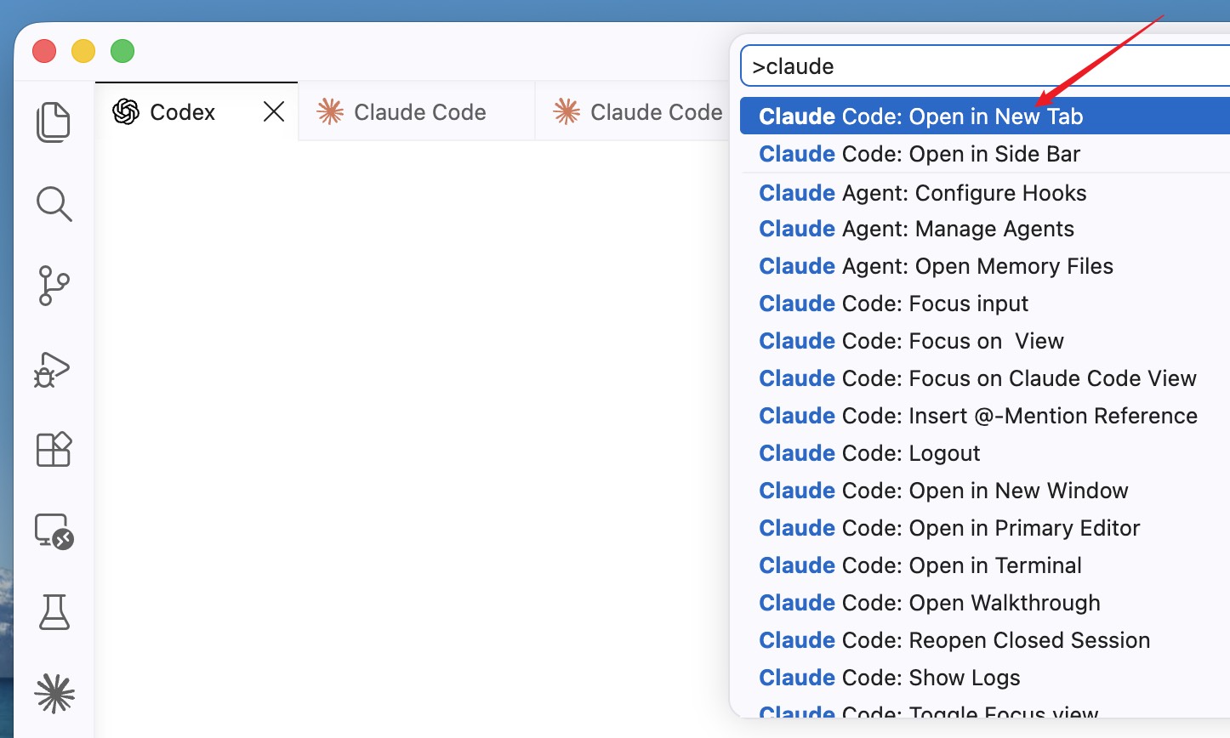Run "Claude Code: Open in Side Bar"
The image size is (1230, 738).
click(985, 154)
